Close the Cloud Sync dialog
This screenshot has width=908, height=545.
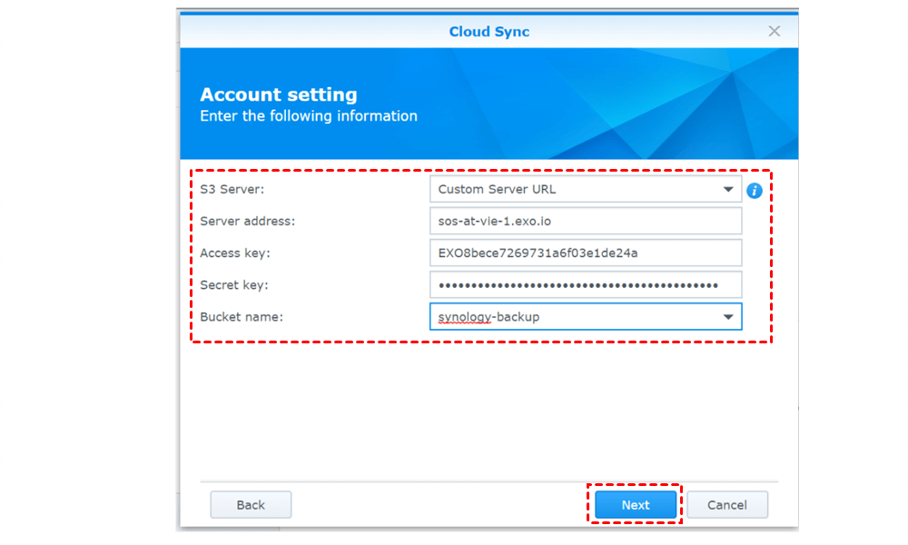[774, 31]
